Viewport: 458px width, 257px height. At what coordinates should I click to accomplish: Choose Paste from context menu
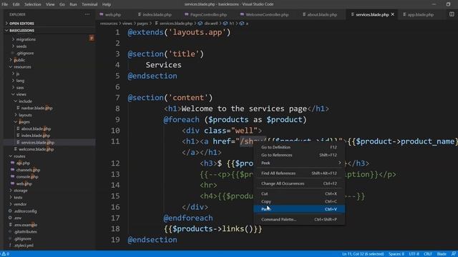(299, 209)
